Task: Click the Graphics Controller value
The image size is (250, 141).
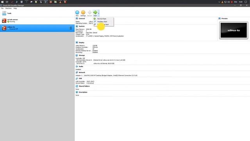Action: coord(95,47)
